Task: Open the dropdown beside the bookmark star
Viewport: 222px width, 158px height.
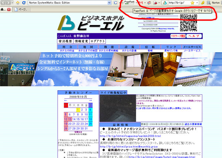Action: (x=197, y=3)
